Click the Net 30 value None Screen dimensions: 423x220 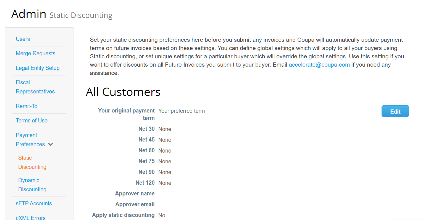coord(165,129)
